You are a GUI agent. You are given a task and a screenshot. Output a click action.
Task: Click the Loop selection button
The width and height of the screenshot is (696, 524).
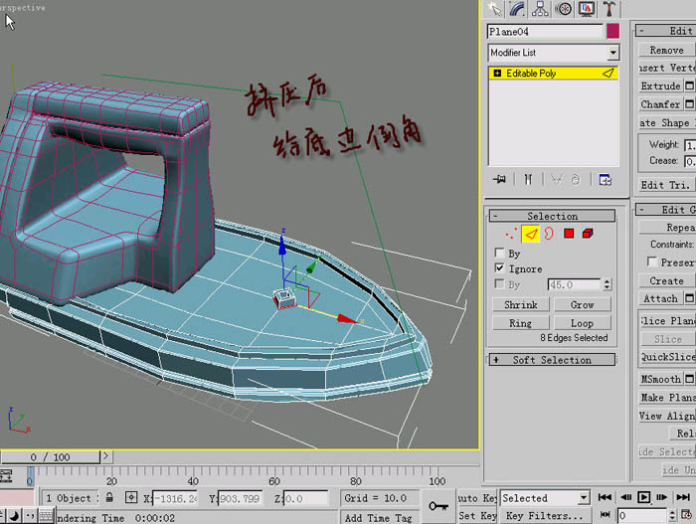pos(582,323)
